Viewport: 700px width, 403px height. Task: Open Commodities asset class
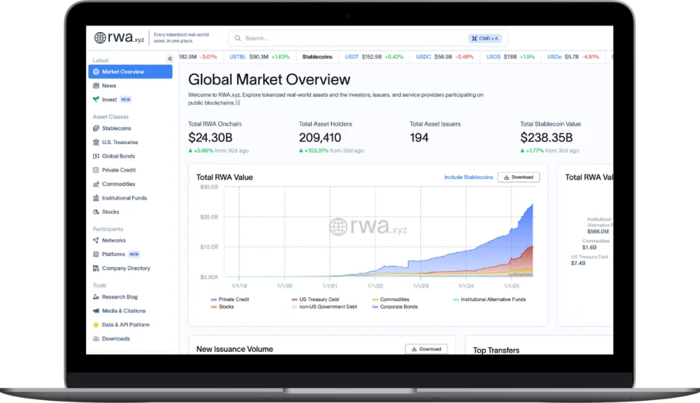coord(118,184)
